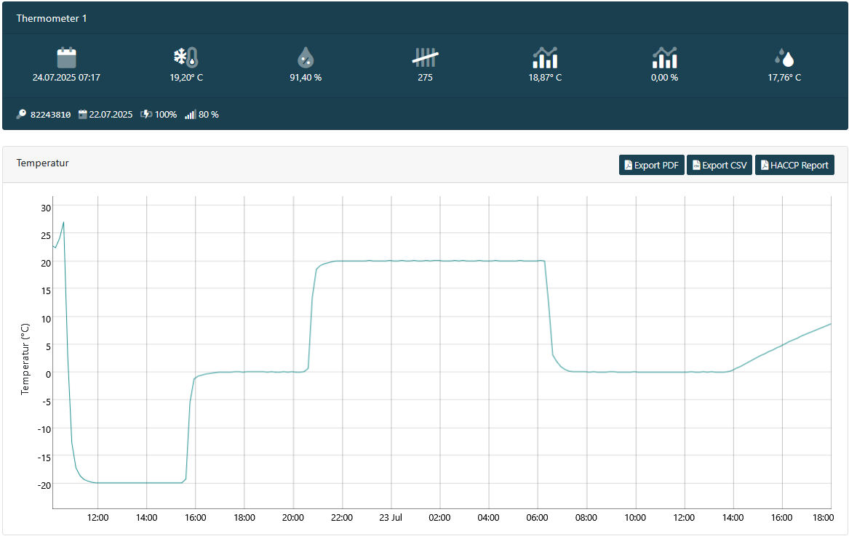
Task: Click the tally marks measurement count icon
Action: coord(425,57)
